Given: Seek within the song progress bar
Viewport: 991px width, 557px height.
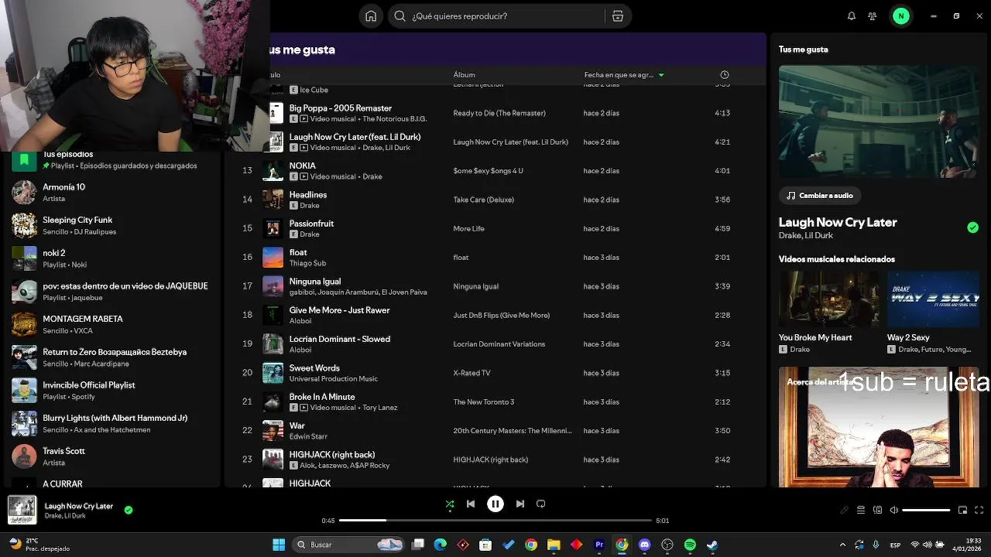Looking at the screenshot, I should click(496, 521).
